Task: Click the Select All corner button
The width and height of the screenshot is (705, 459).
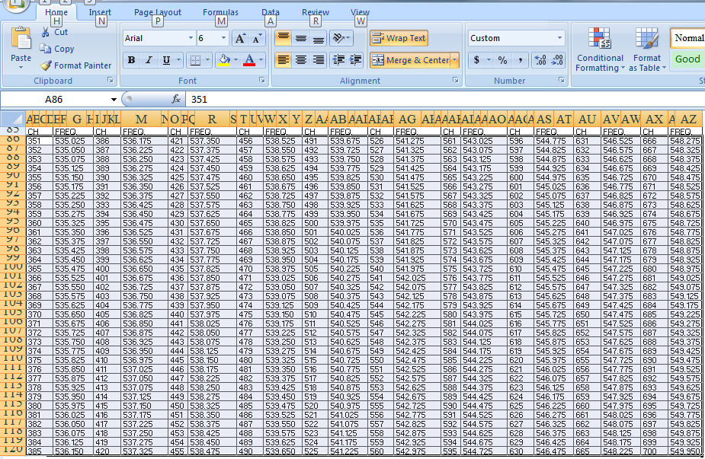Action: [13, 119]
